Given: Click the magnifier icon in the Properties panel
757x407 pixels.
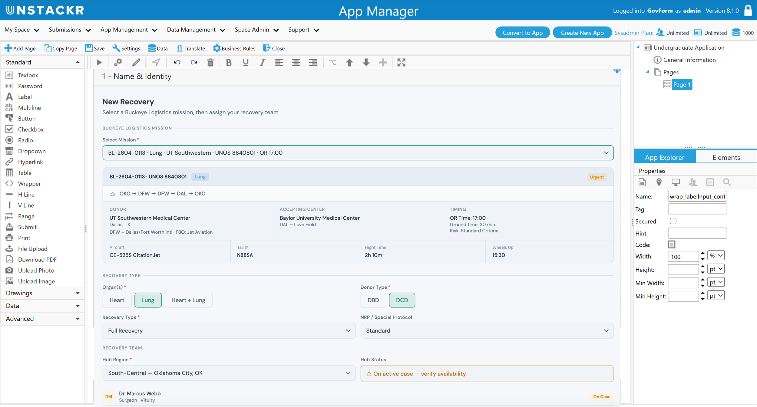Looking at the screenshot, I should pos(727,182).
